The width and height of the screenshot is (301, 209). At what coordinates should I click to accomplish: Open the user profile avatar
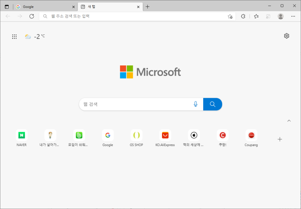click(281, 16)
